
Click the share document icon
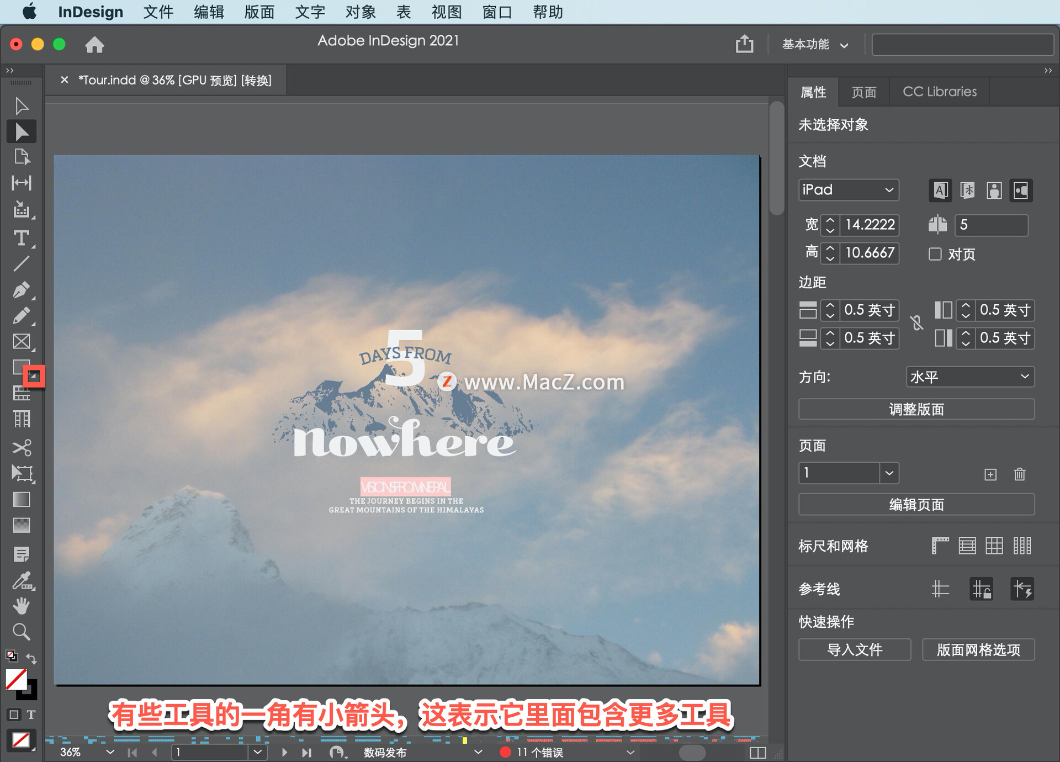pyautogui.click(x=744, y=44)
